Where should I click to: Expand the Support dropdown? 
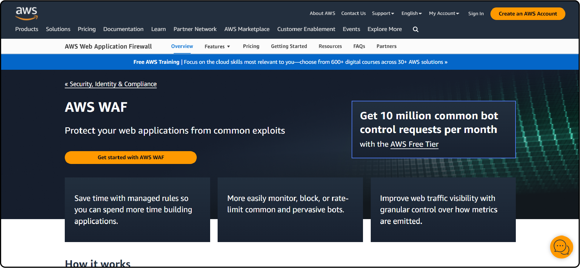pyautogui.click(x=383, y=13)
